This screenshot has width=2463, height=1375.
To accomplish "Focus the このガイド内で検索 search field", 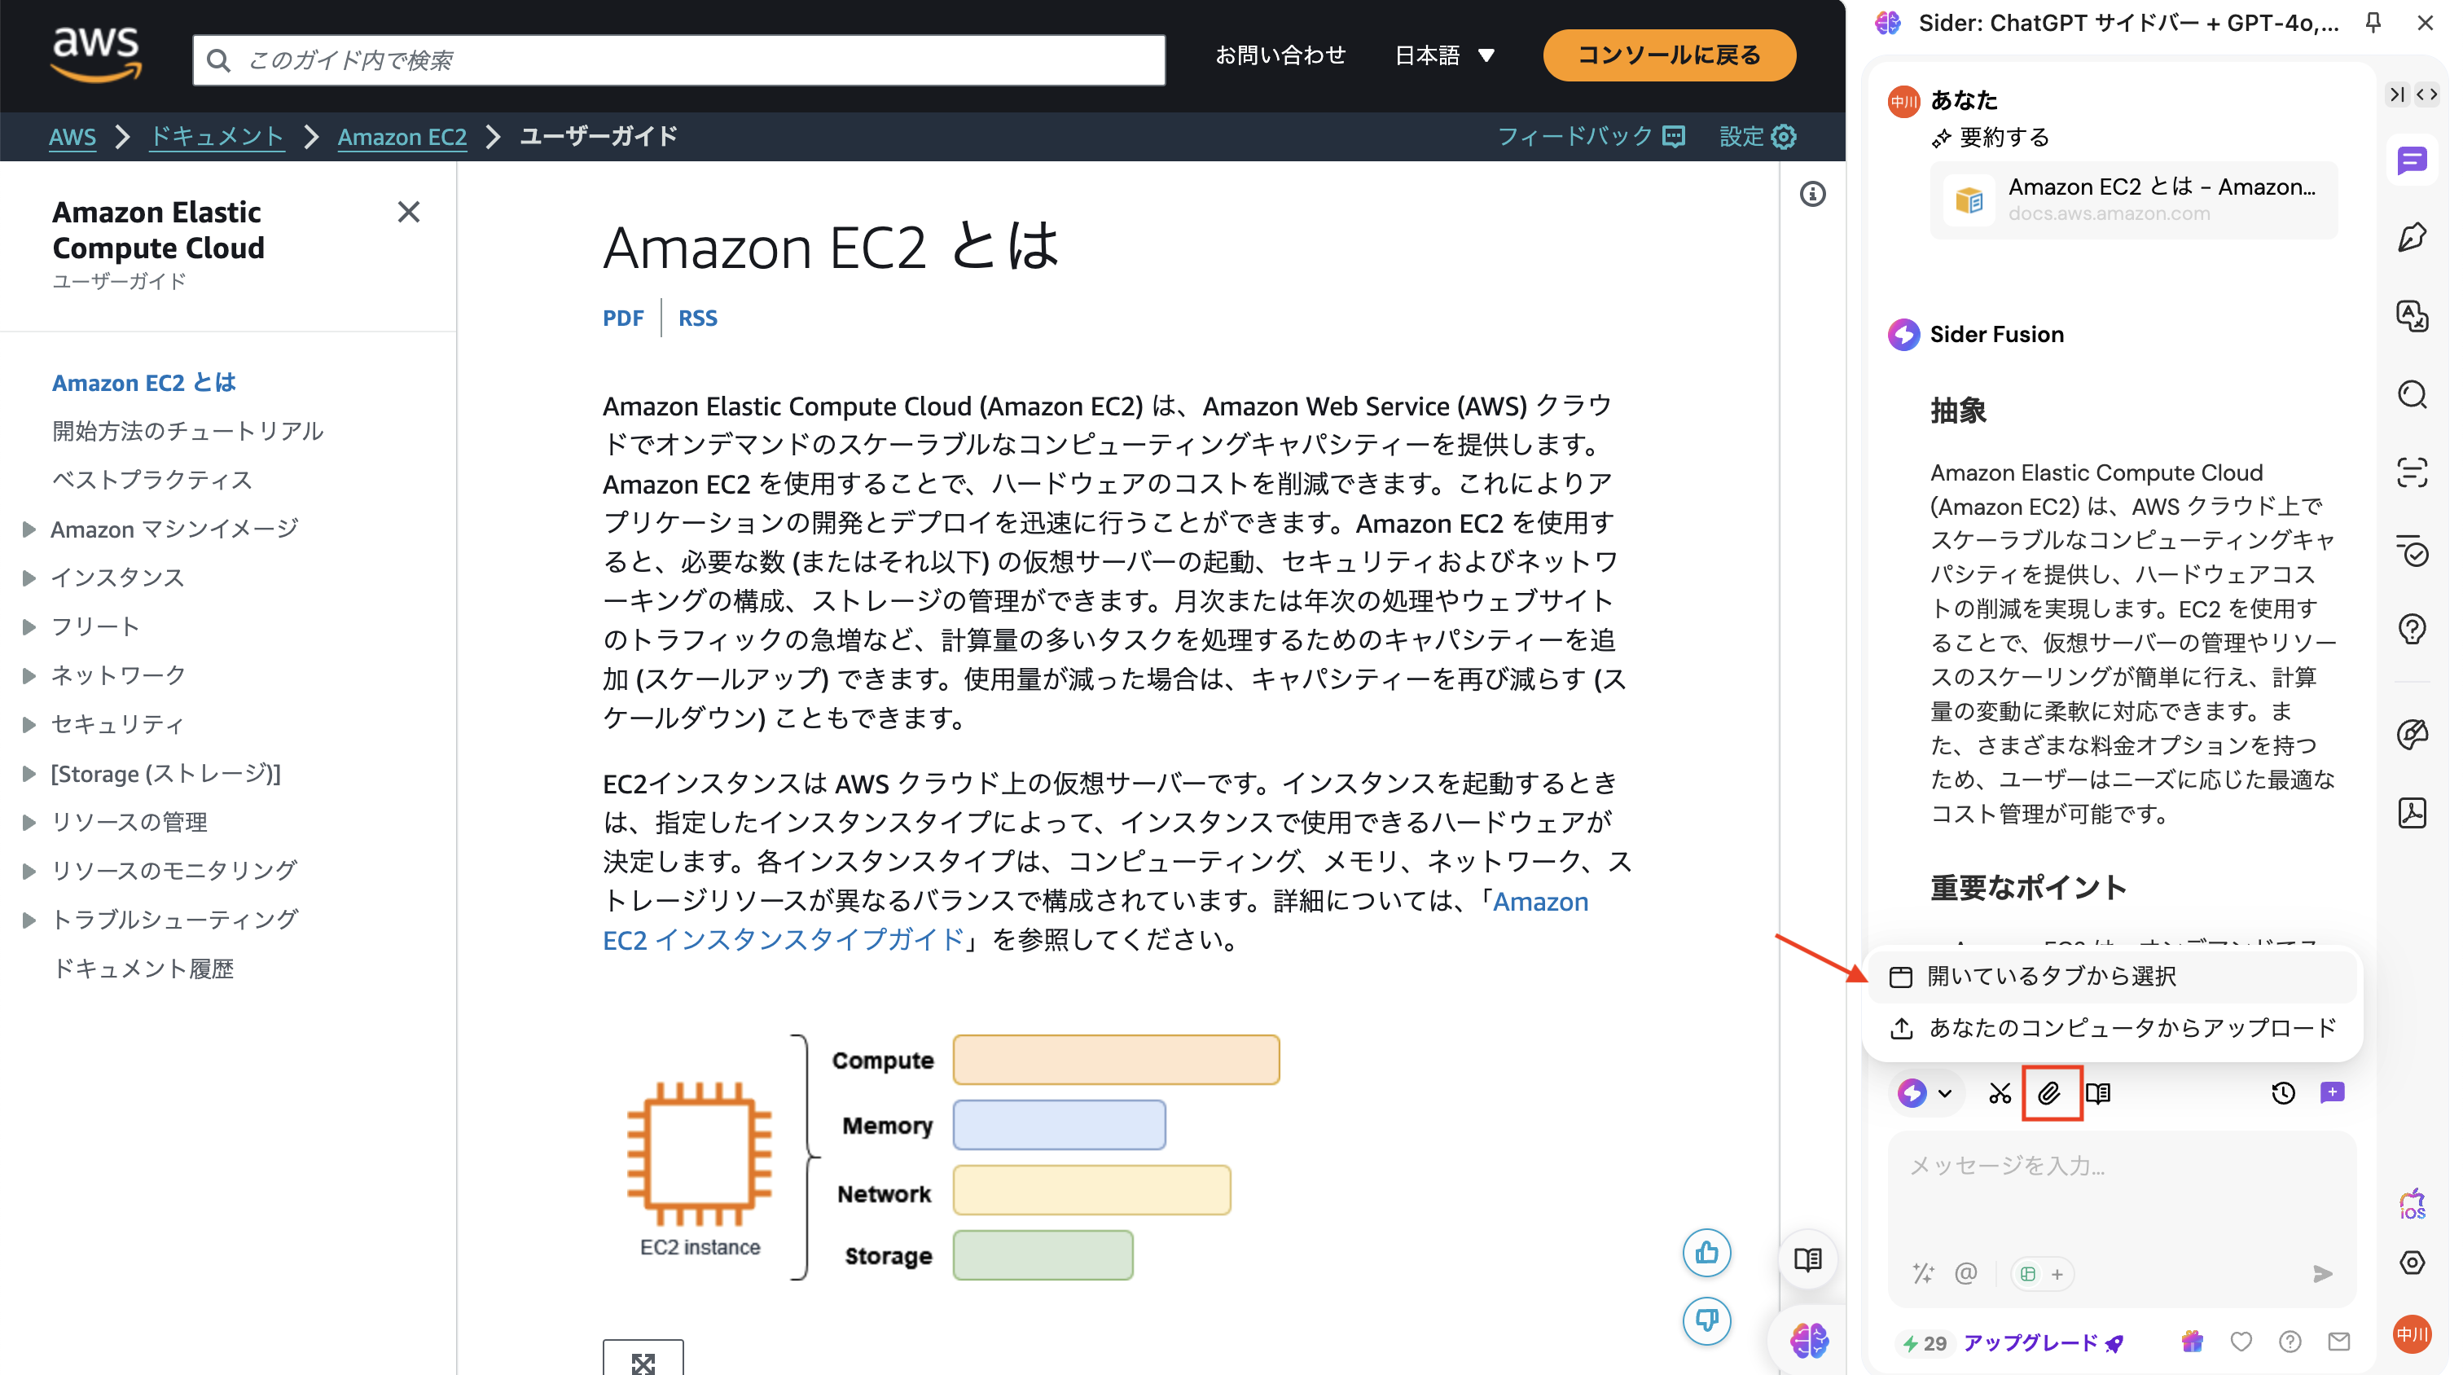I will (678, 60).
